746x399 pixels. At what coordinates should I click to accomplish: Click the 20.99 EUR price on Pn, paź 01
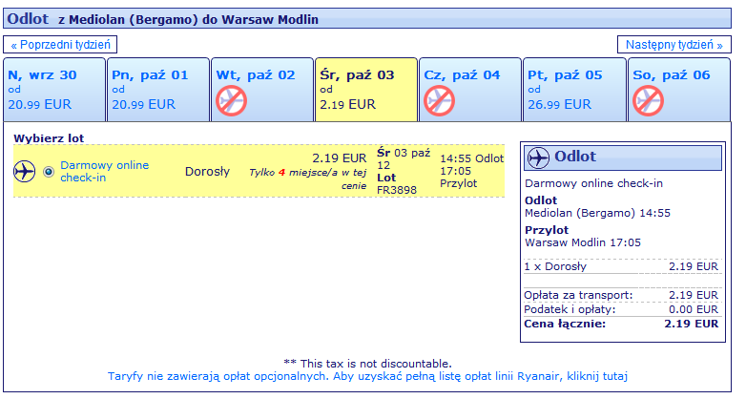coord(144,104)
